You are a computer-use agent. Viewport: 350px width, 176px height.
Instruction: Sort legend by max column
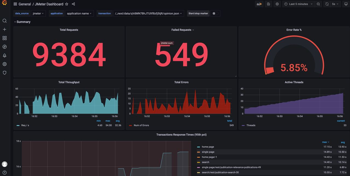click(325, 142)
